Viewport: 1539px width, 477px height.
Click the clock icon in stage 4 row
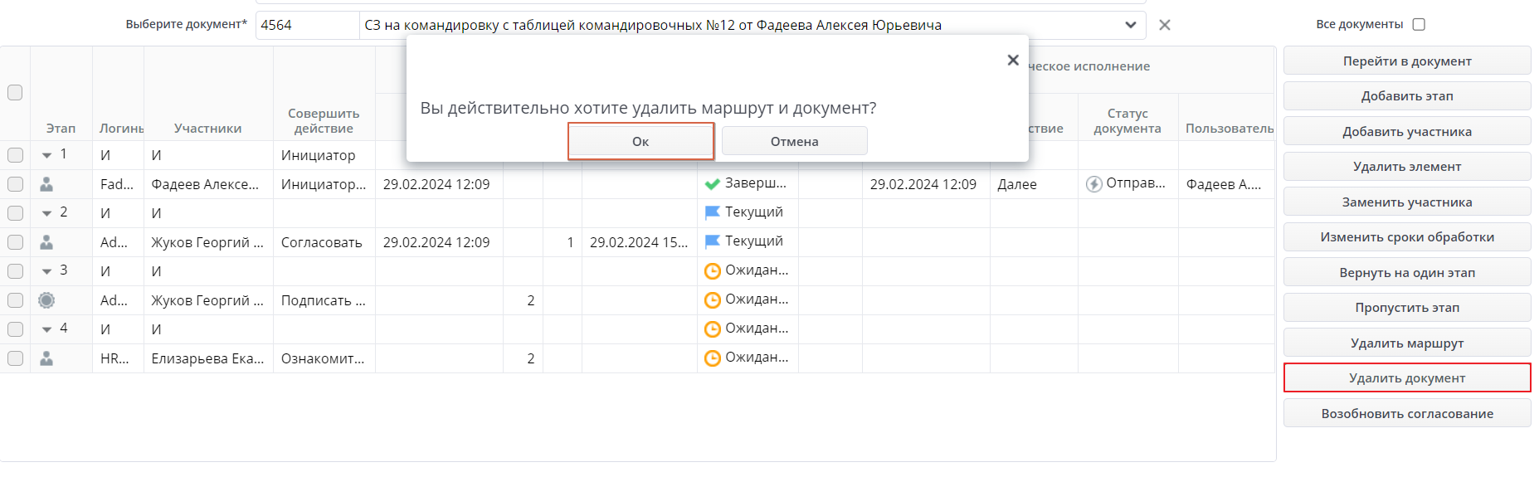tap(712, 329)
